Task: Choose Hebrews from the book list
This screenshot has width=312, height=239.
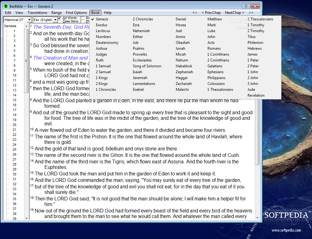Action: [254, 48]
